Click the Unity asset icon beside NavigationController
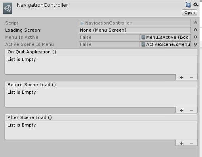 click(x=8, y=8)
